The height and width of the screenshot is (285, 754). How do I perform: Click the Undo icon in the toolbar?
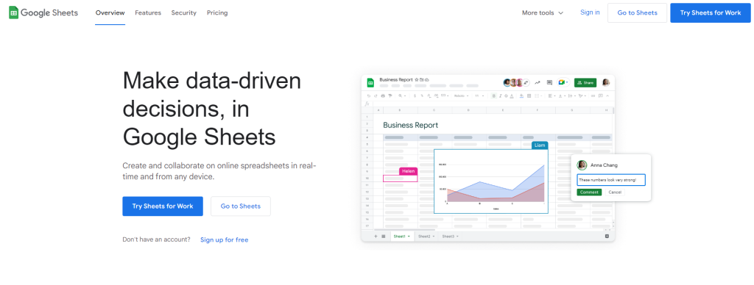368,96
